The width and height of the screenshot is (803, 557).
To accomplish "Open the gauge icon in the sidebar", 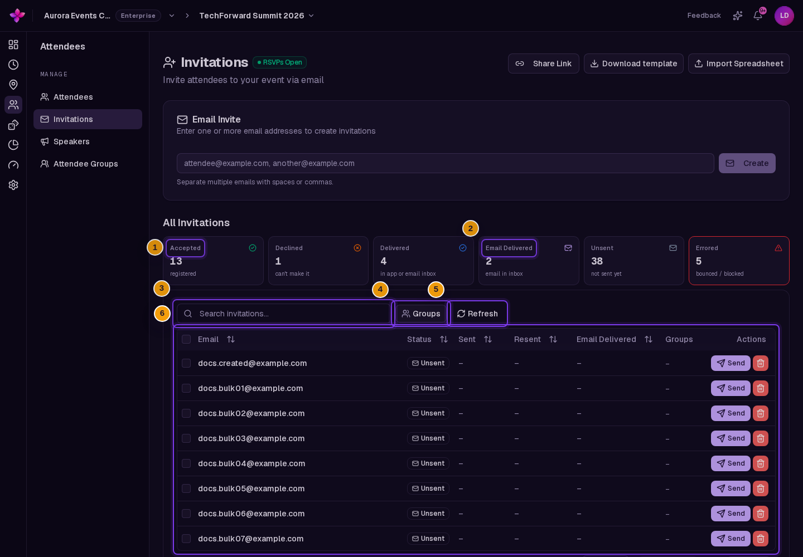I will (x=13, y=165).
